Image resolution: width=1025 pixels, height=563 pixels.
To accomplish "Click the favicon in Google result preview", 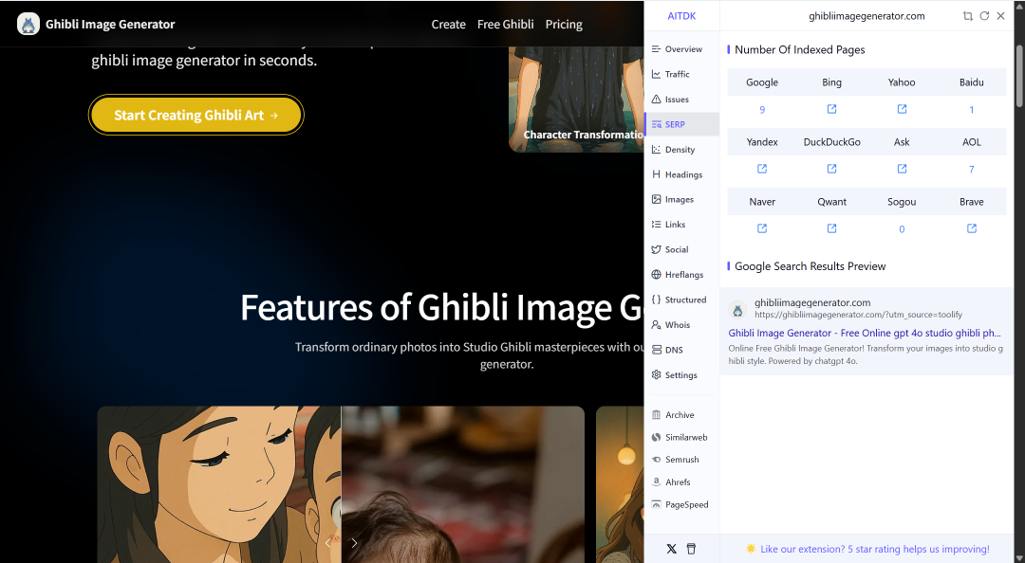I will 738,310.
